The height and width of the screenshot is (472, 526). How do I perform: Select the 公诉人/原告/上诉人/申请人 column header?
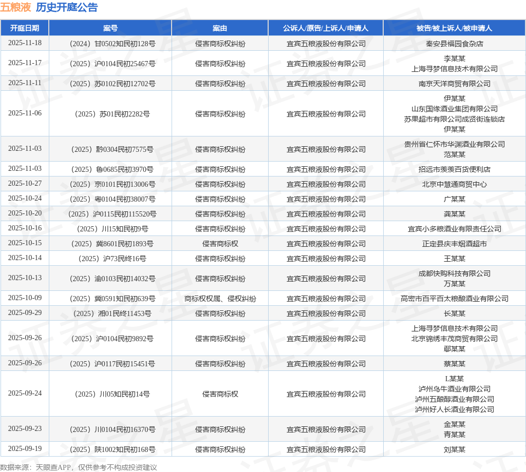pos(325,28)
